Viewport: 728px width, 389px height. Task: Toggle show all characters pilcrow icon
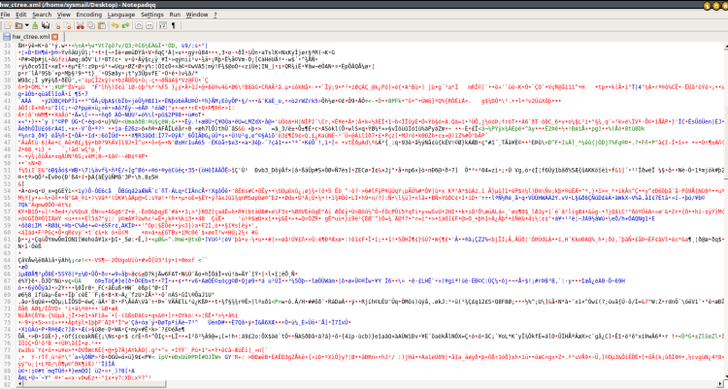[x=173, y=25]
